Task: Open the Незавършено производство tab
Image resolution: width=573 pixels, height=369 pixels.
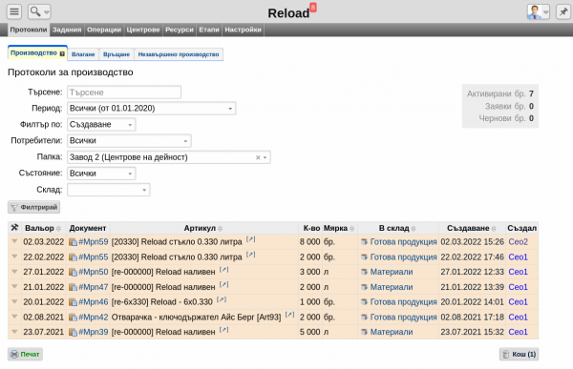Action: click(x=179, y=54)
